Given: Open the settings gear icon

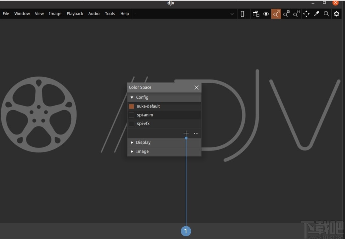Looking at the screenshot, I should [336, 14].
